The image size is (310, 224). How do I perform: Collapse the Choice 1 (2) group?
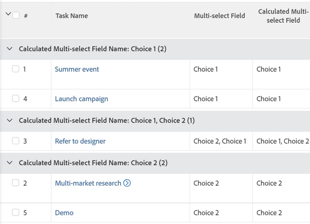[10, 49]
